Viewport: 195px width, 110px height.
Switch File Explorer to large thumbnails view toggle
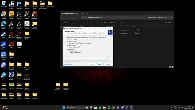point(172,67)
